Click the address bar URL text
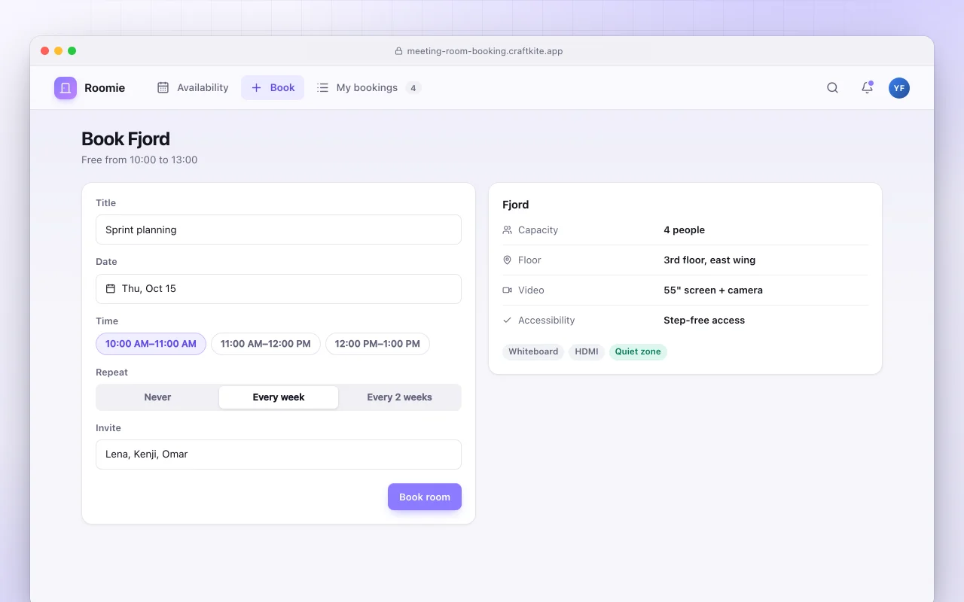The height and width of the screenshot is (602, 964). (x=485, y=51)
